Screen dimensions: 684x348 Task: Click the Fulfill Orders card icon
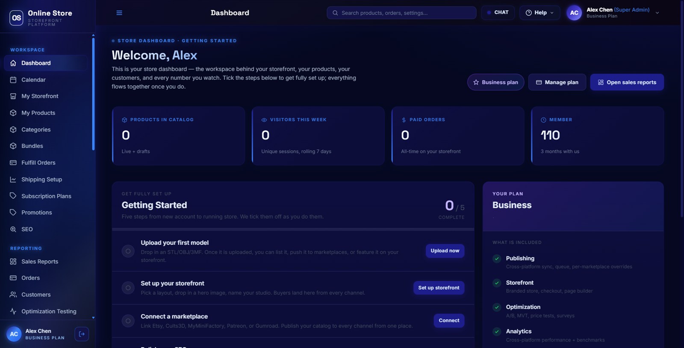coord(13,163)
